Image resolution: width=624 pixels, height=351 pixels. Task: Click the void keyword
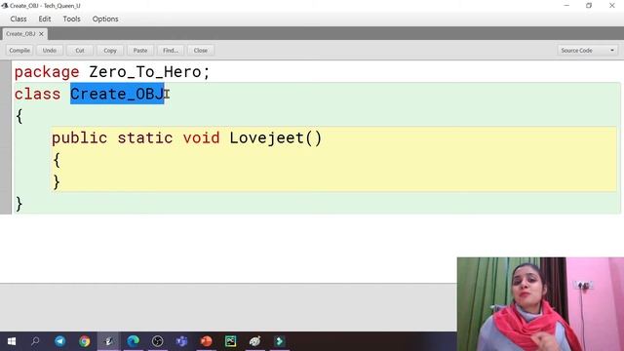(x=202, y=137)
